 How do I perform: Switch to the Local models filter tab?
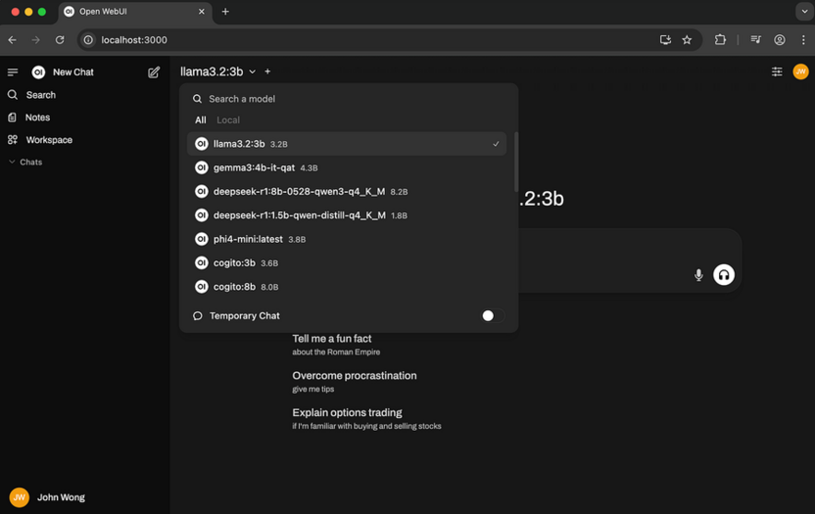(x=228, y=120)
